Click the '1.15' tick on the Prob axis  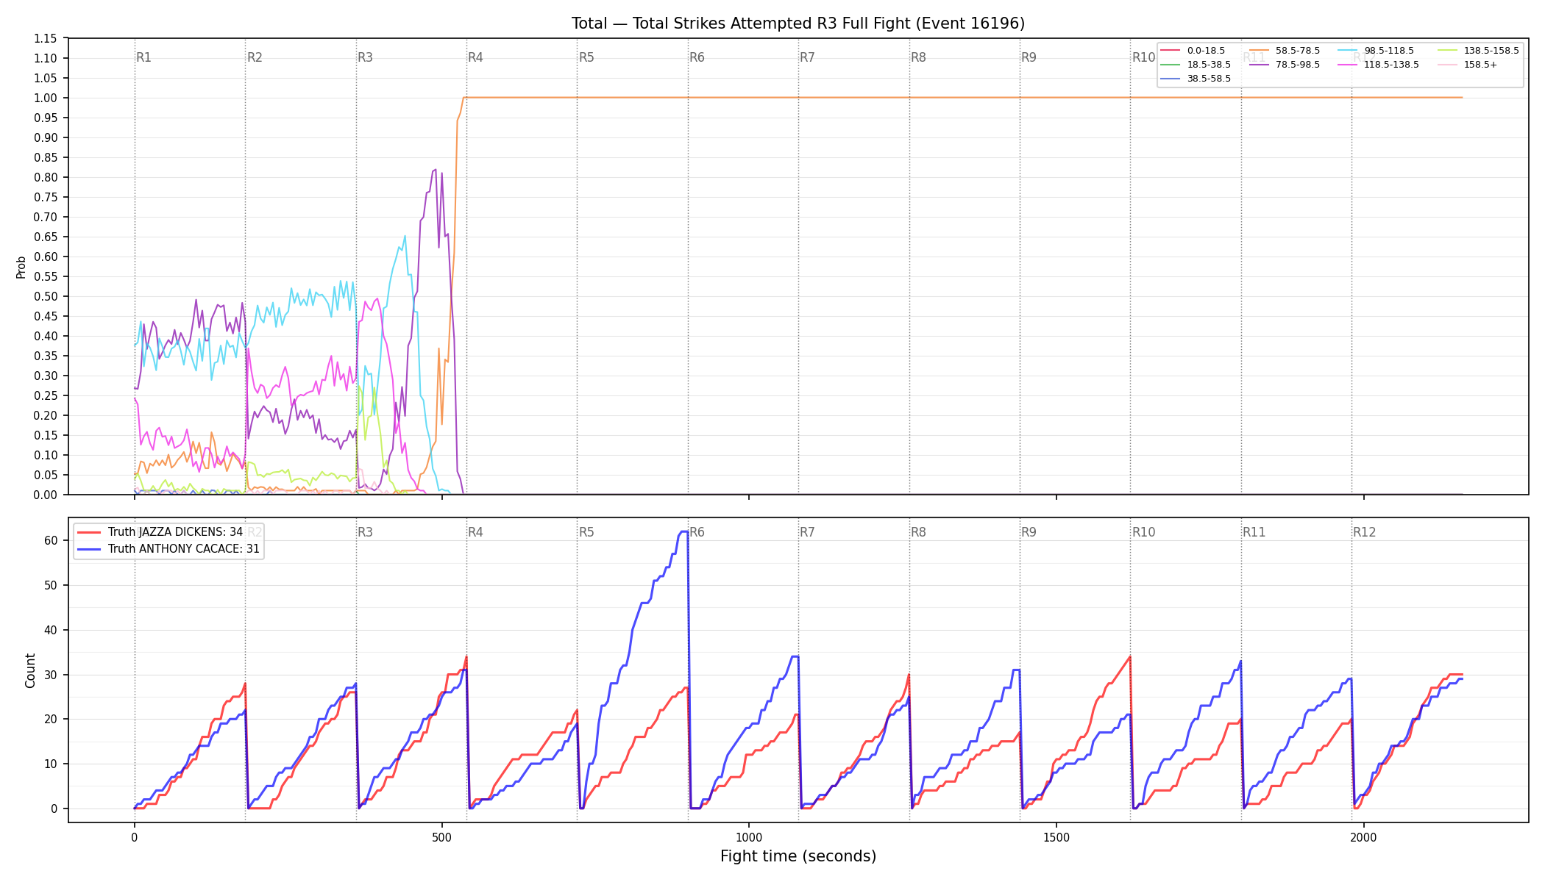45,38
